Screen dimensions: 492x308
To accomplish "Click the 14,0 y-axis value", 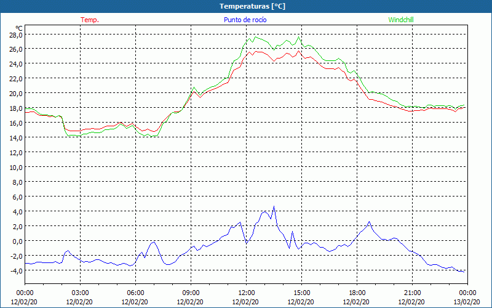I will [16, 137].
